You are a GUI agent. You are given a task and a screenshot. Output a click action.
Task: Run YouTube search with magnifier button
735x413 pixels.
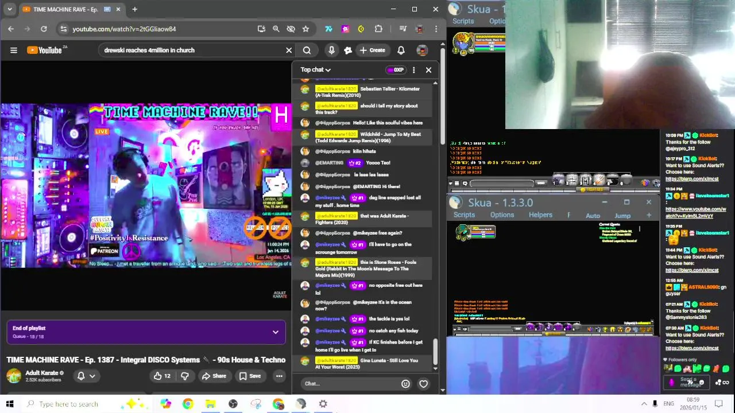307,50
